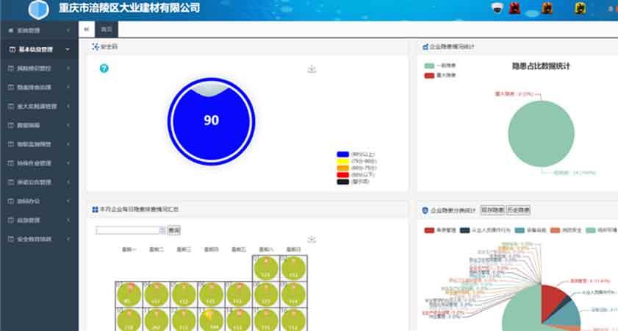Click the 现存隐患 button
This screenshot has width=618, height=331.
pyautogui.click(x=491, y=210)
